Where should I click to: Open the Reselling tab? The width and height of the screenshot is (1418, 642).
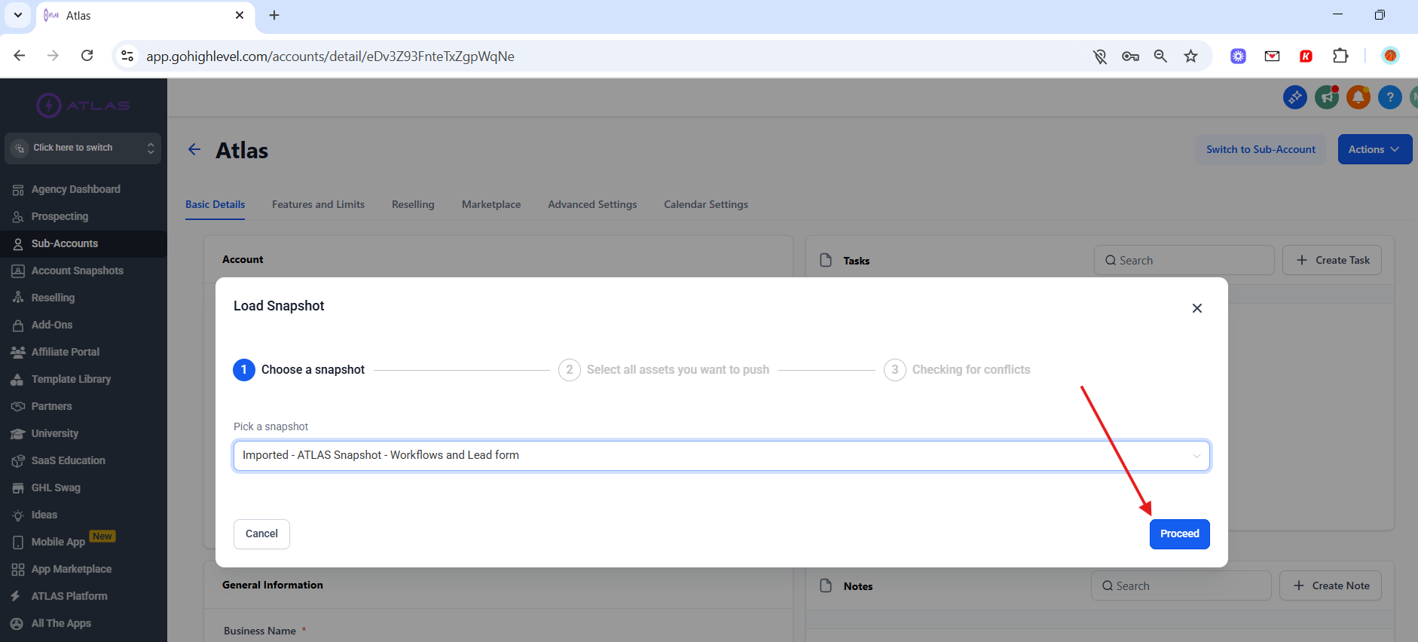click(x=413, y=204)
